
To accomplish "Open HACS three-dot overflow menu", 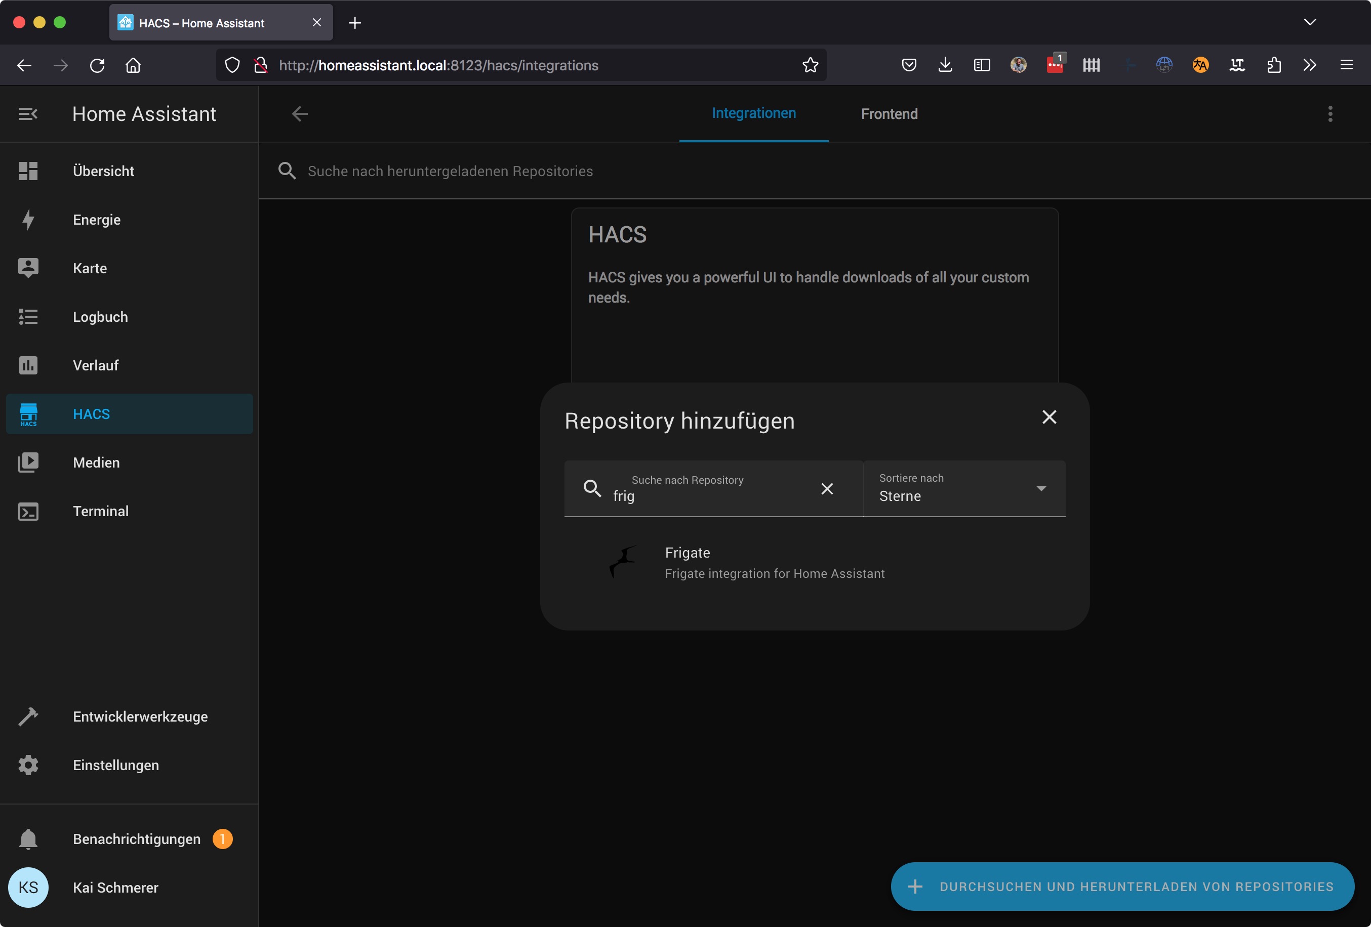I will point(1329,114).
